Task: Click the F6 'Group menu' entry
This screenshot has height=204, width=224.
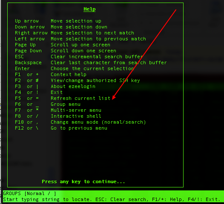Action: (48, 105)
